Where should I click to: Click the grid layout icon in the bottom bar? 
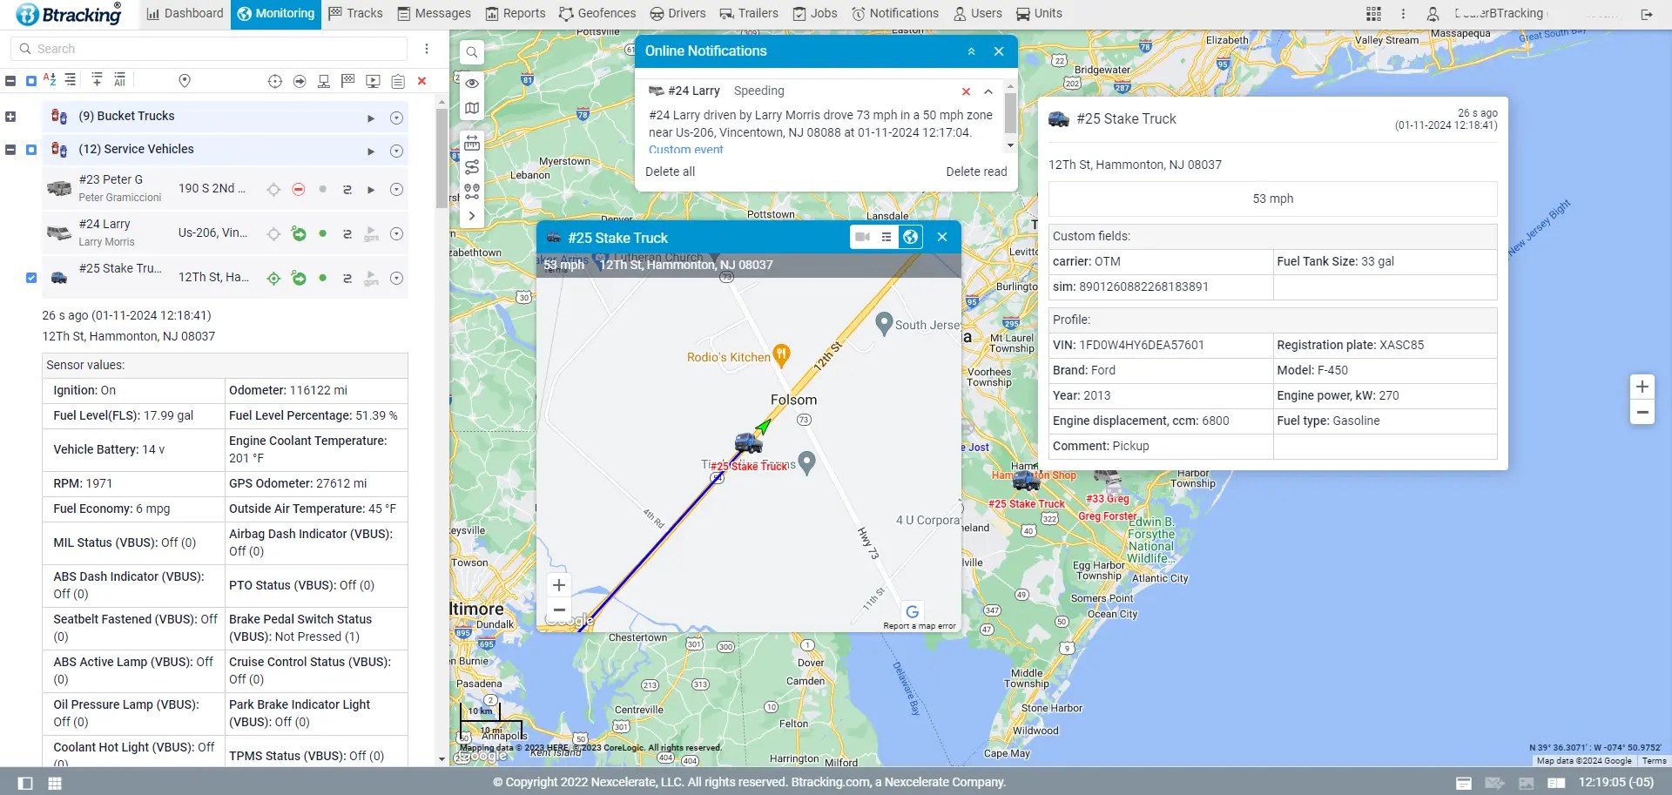pos(55,783)
